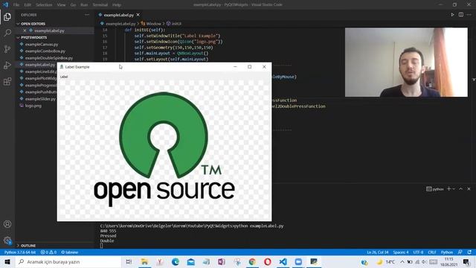Maximize the terminal panel size

click(x=461, y=188)
